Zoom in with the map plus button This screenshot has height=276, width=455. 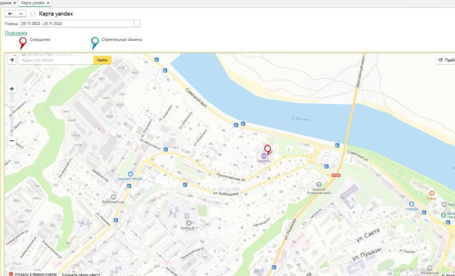(x=11, y=89)
